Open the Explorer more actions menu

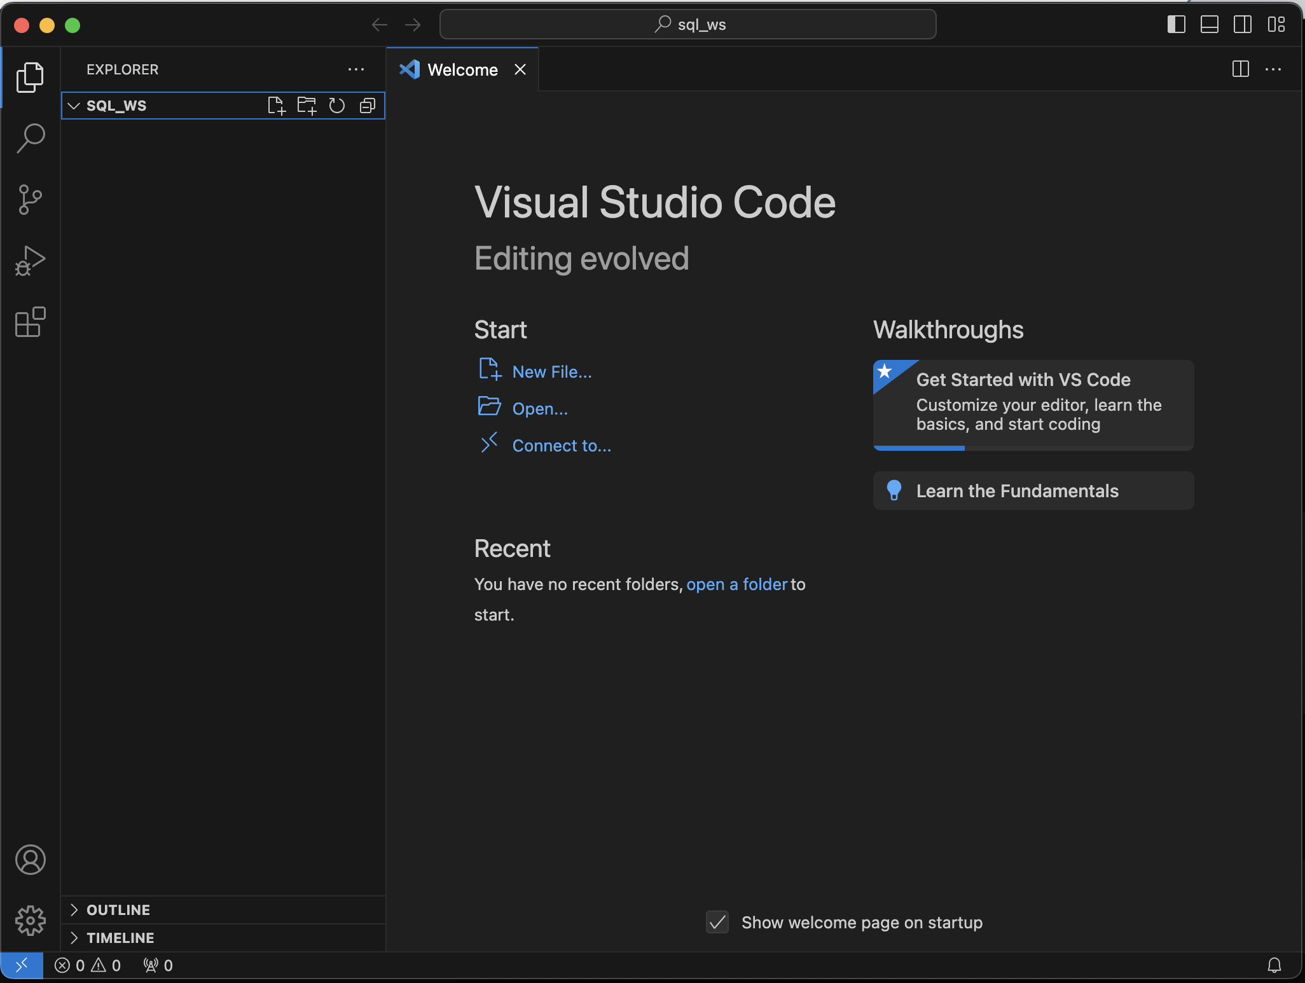point(356,69)
